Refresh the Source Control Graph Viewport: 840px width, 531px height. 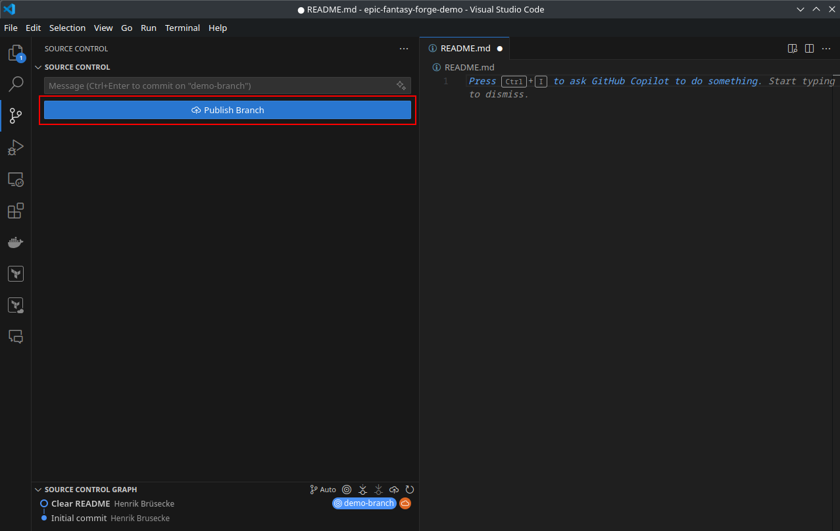(410, 490)
